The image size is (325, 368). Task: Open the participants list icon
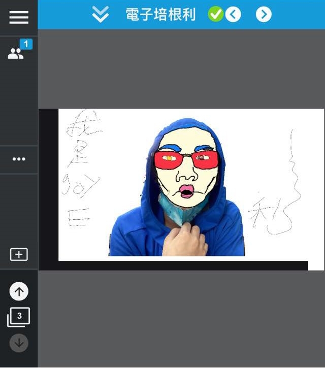16,54
